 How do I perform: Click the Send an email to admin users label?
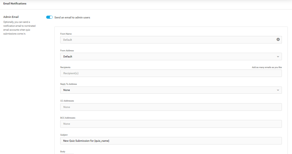[72, 18]
